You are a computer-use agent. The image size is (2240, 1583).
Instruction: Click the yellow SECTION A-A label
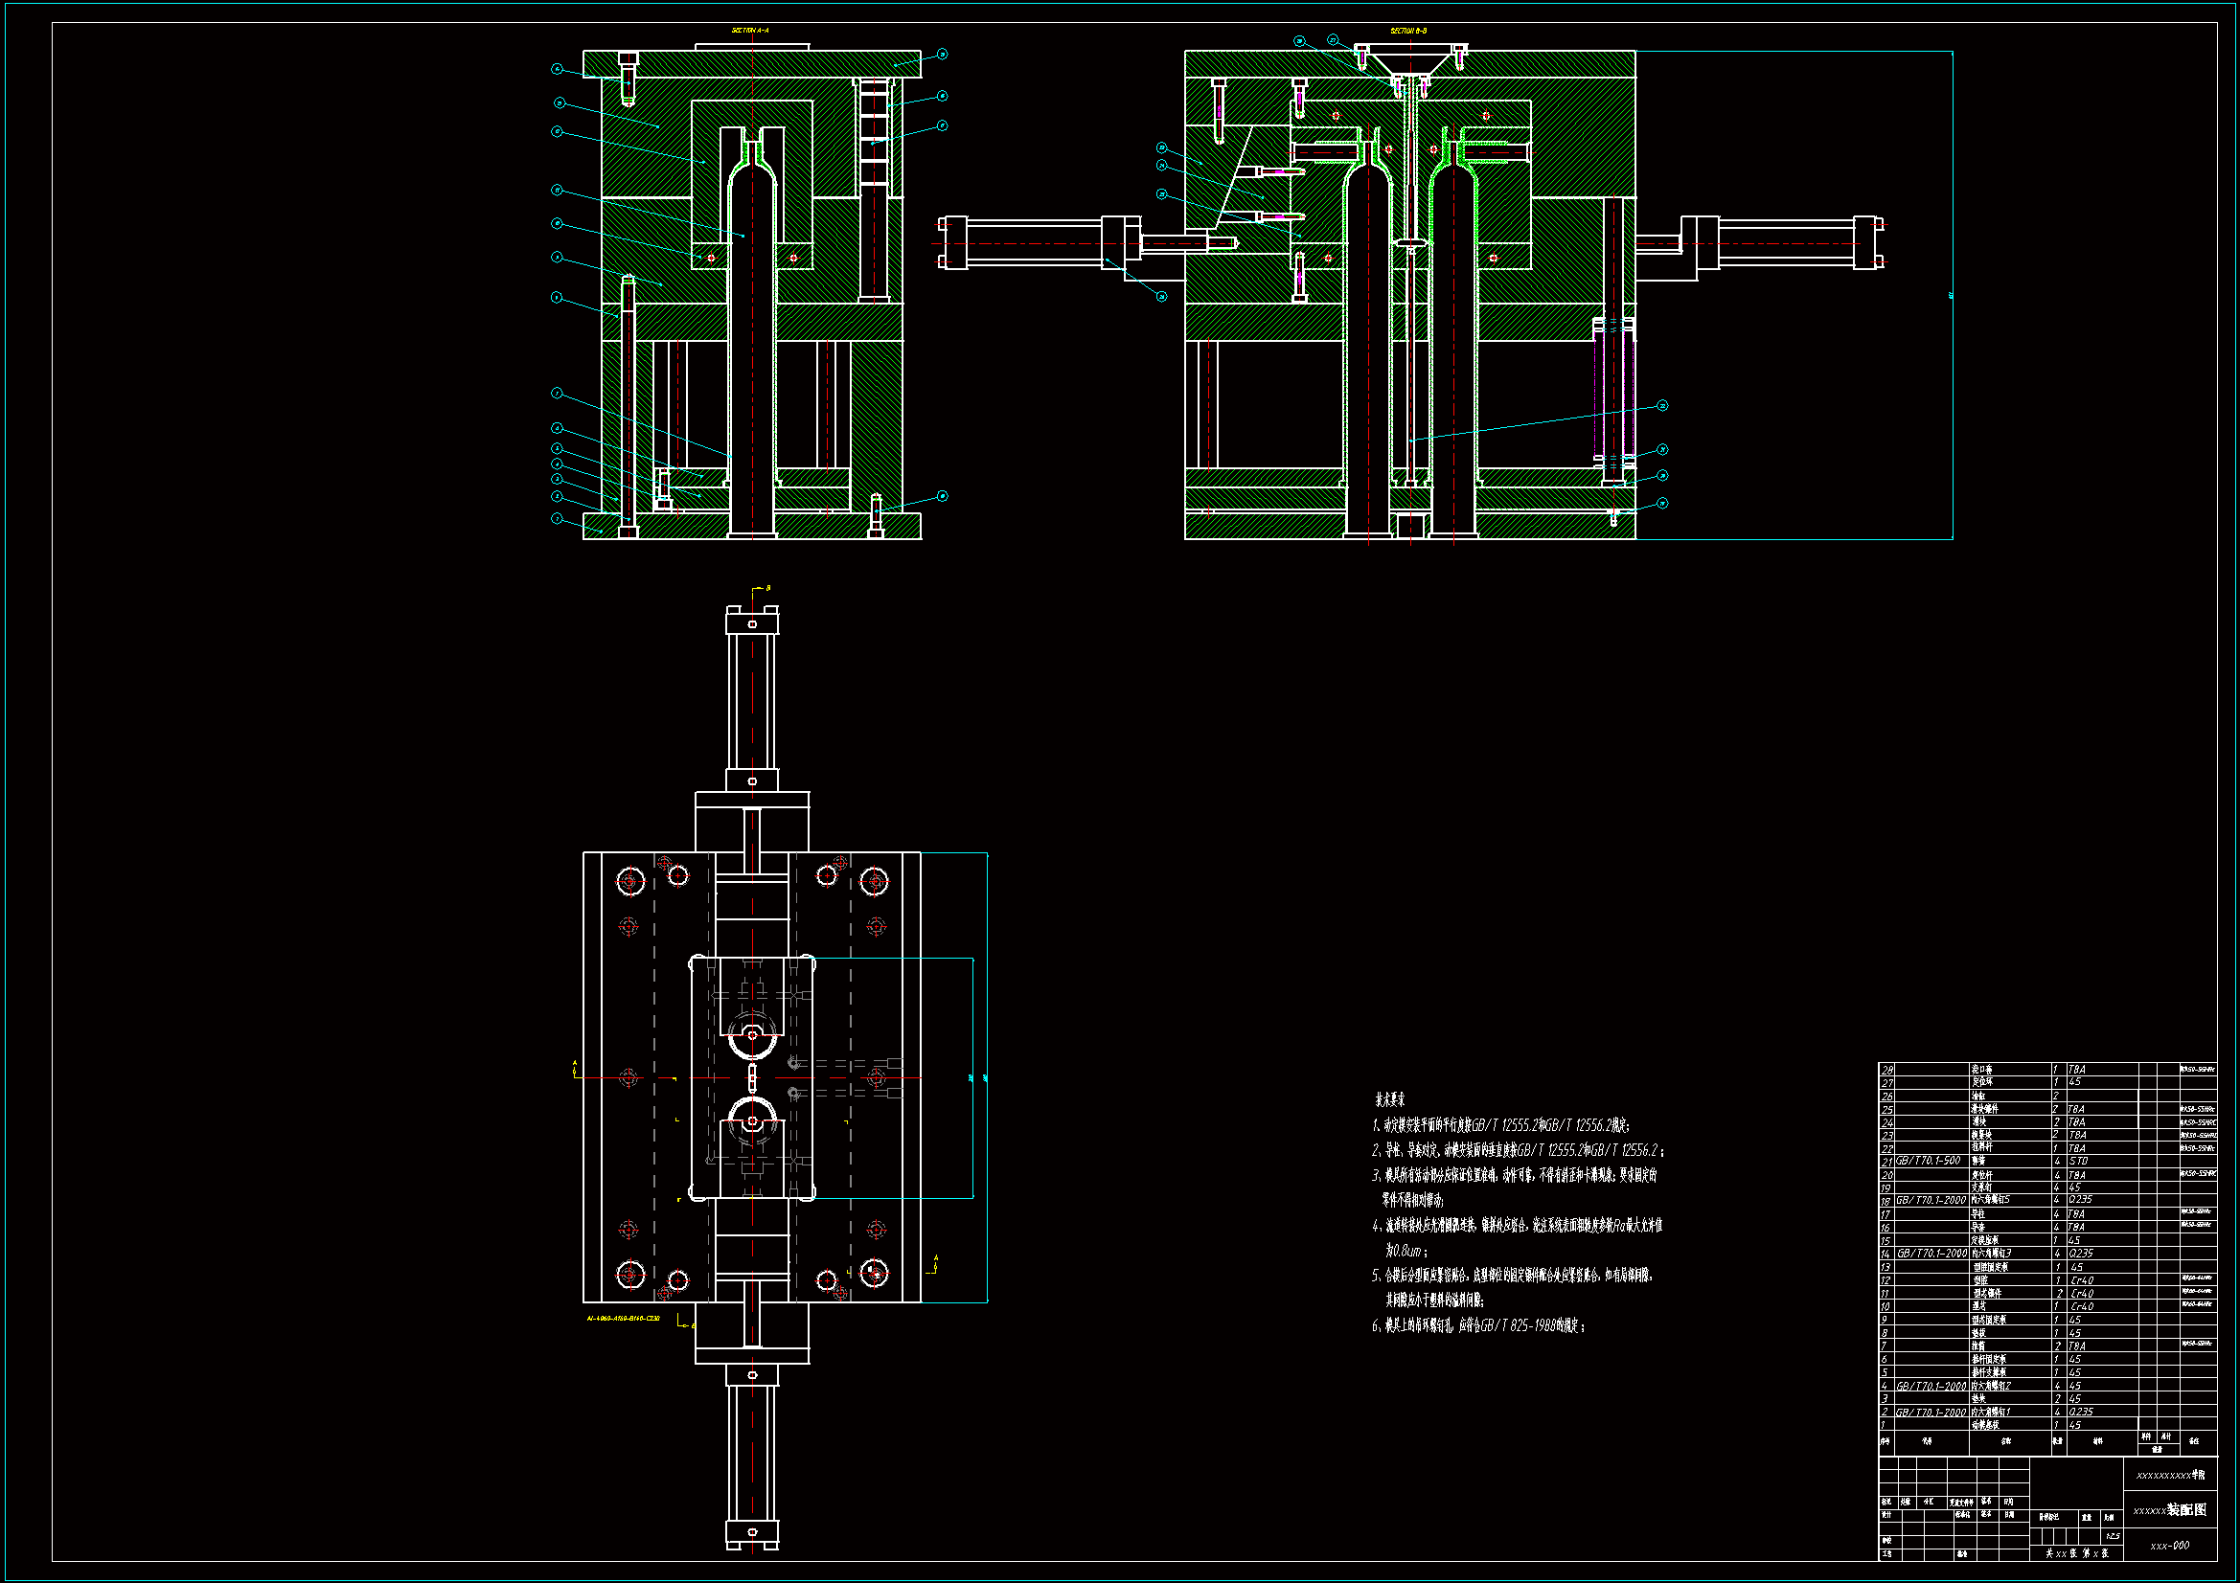(750, 31)
